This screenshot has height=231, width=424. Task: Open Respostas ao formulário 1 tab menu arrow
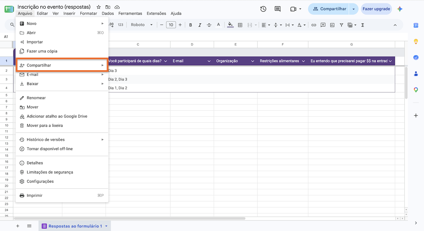[106, 226]
